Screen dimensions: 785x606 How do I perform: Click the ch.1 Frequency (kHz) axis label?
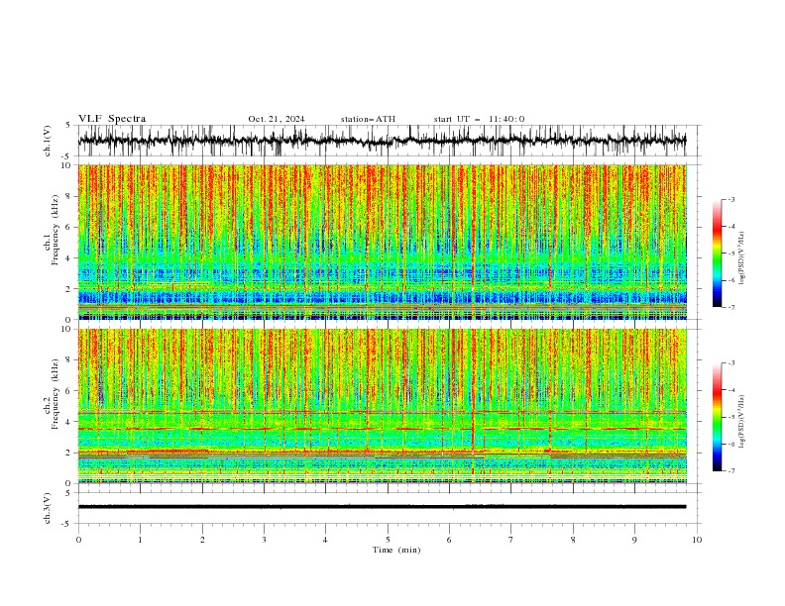click(52, 231)
